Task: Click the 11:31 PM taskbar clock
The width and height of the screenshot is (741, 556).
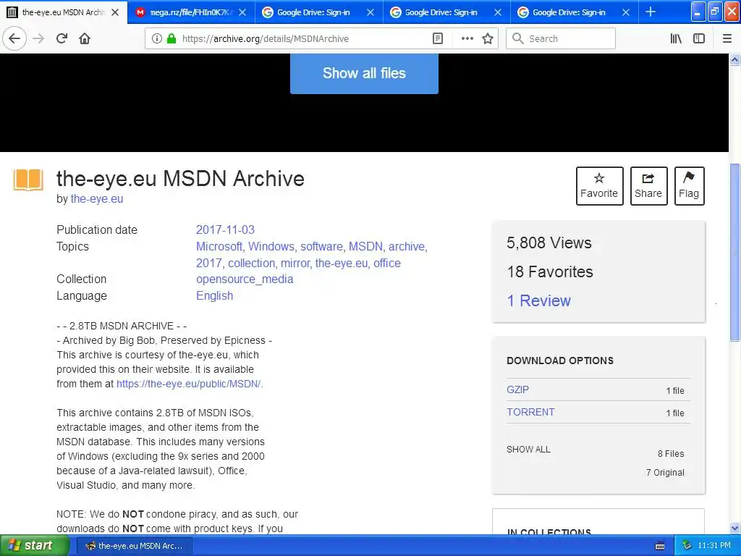Action: point(714,546)
